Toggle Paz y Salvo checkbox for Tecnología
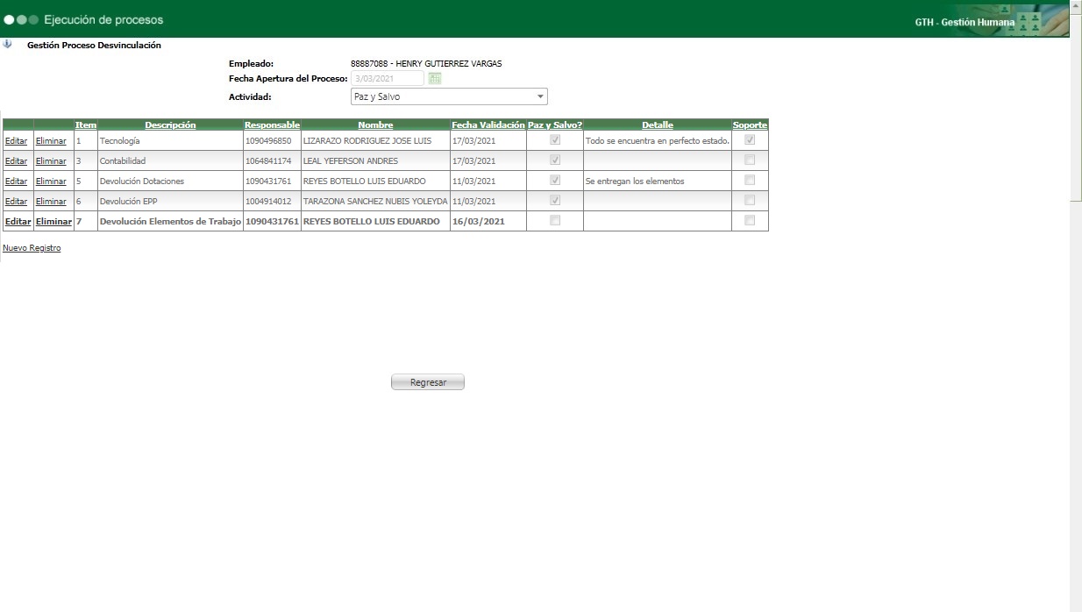The height and width of the screenshot is (612, 1082). 554,140
